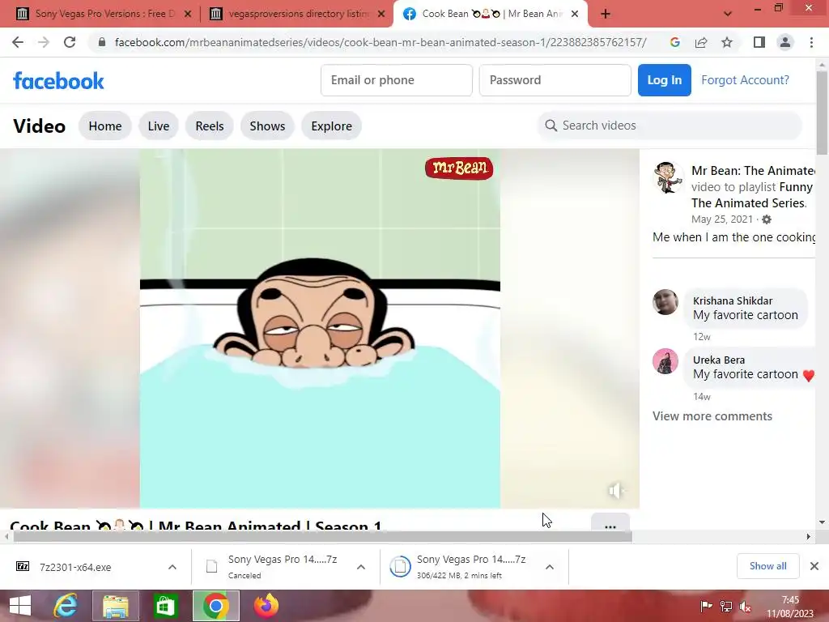Click the muted volume tray icon
The width and height of the screenshot is (829, 622).
pos(746,606)
